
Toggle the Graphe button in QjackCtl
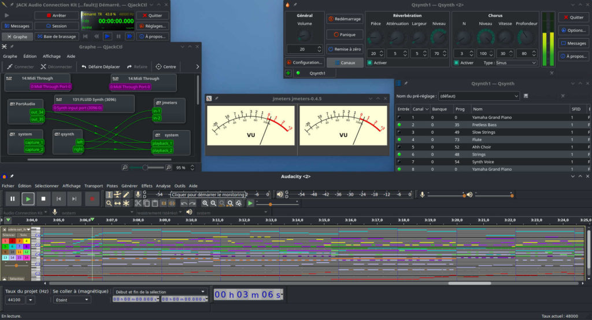(x=17, y=36)
